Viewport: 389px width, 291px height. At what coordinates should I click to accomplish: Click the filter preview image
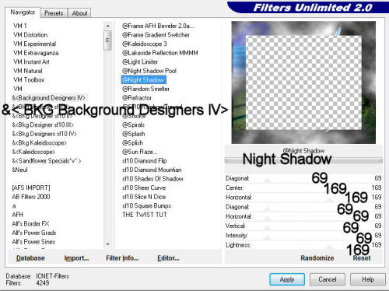pos(303,82)
